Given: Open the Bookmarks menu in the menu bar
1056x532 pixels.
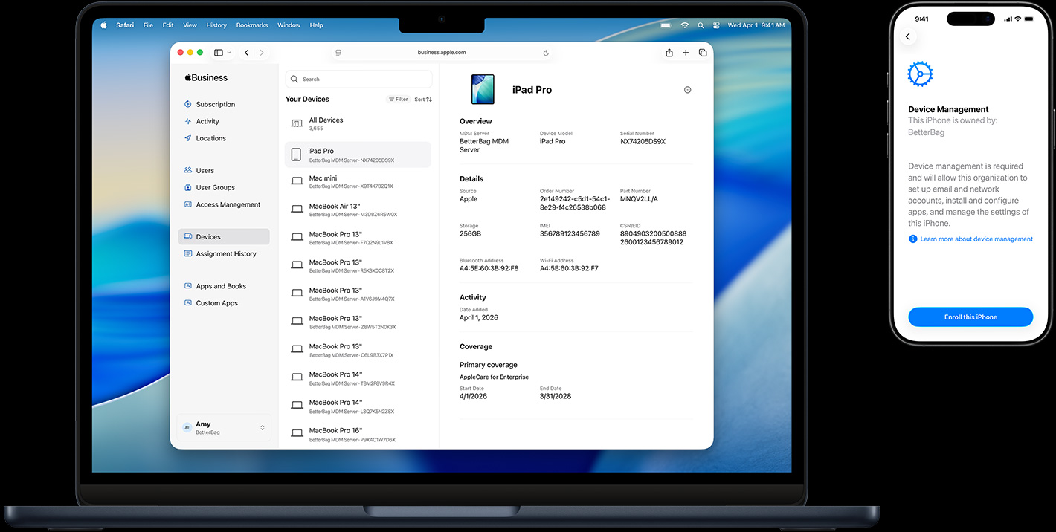Looking at the screenshot, I should pos(251,25).
